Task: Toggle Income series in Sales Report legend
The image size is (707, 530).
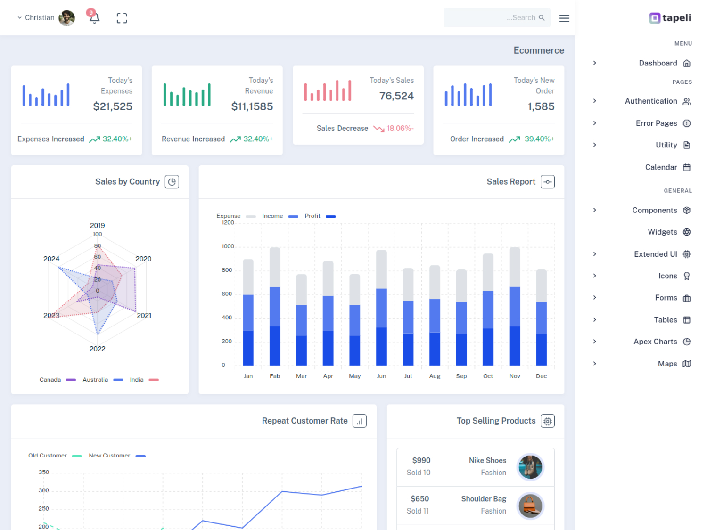Action: 280,216
